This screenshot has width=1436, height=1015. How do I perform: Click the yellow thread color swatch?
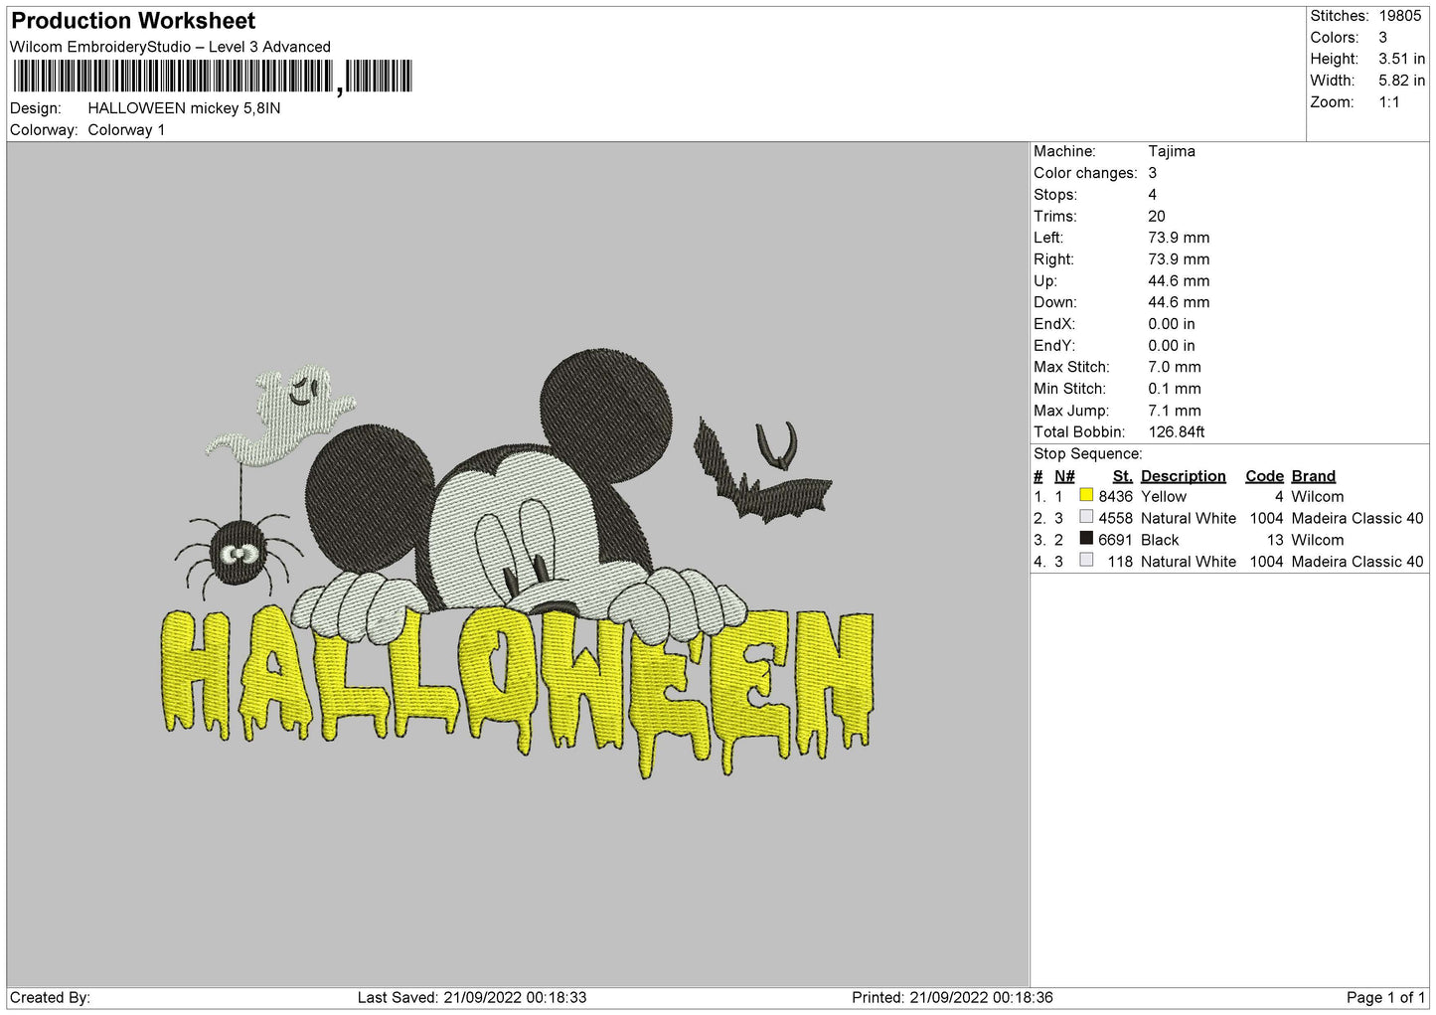[x=1086, y=495]
